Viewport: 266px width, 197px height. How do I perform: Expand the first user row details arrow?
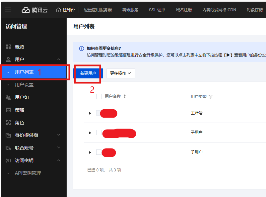90,113
